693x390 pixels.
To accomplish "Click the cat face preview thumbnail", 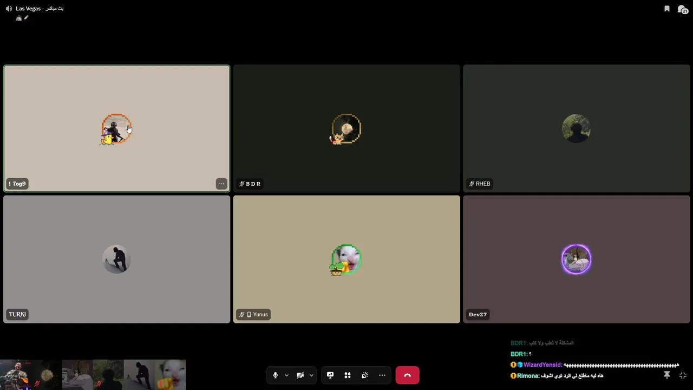I will pyautogui.click(x=171, y=375).
